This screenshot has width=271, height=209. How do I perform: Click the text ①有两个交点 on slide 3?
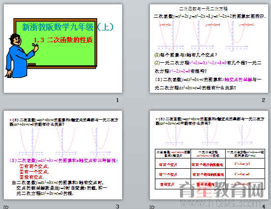[x=34, y=166]
